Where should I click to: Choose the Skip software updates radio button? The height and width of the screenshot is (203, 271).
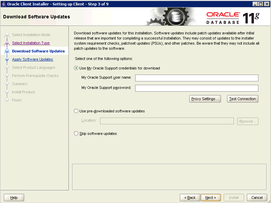click(x=76, y=134)
